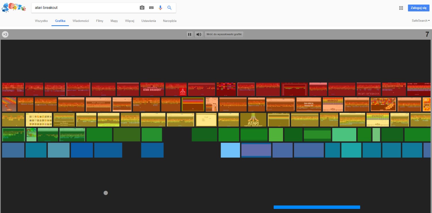Submit search with magnifier icon
Image resolution: width=432 pixels, height=213 pixels.
(169, 8)
